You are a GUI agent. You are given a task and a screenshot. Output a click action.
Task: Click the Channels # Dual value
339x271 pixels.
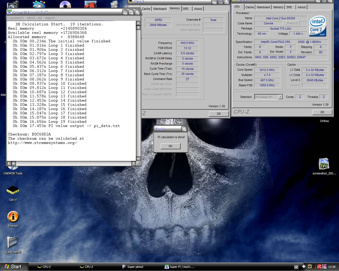[213, 20]
